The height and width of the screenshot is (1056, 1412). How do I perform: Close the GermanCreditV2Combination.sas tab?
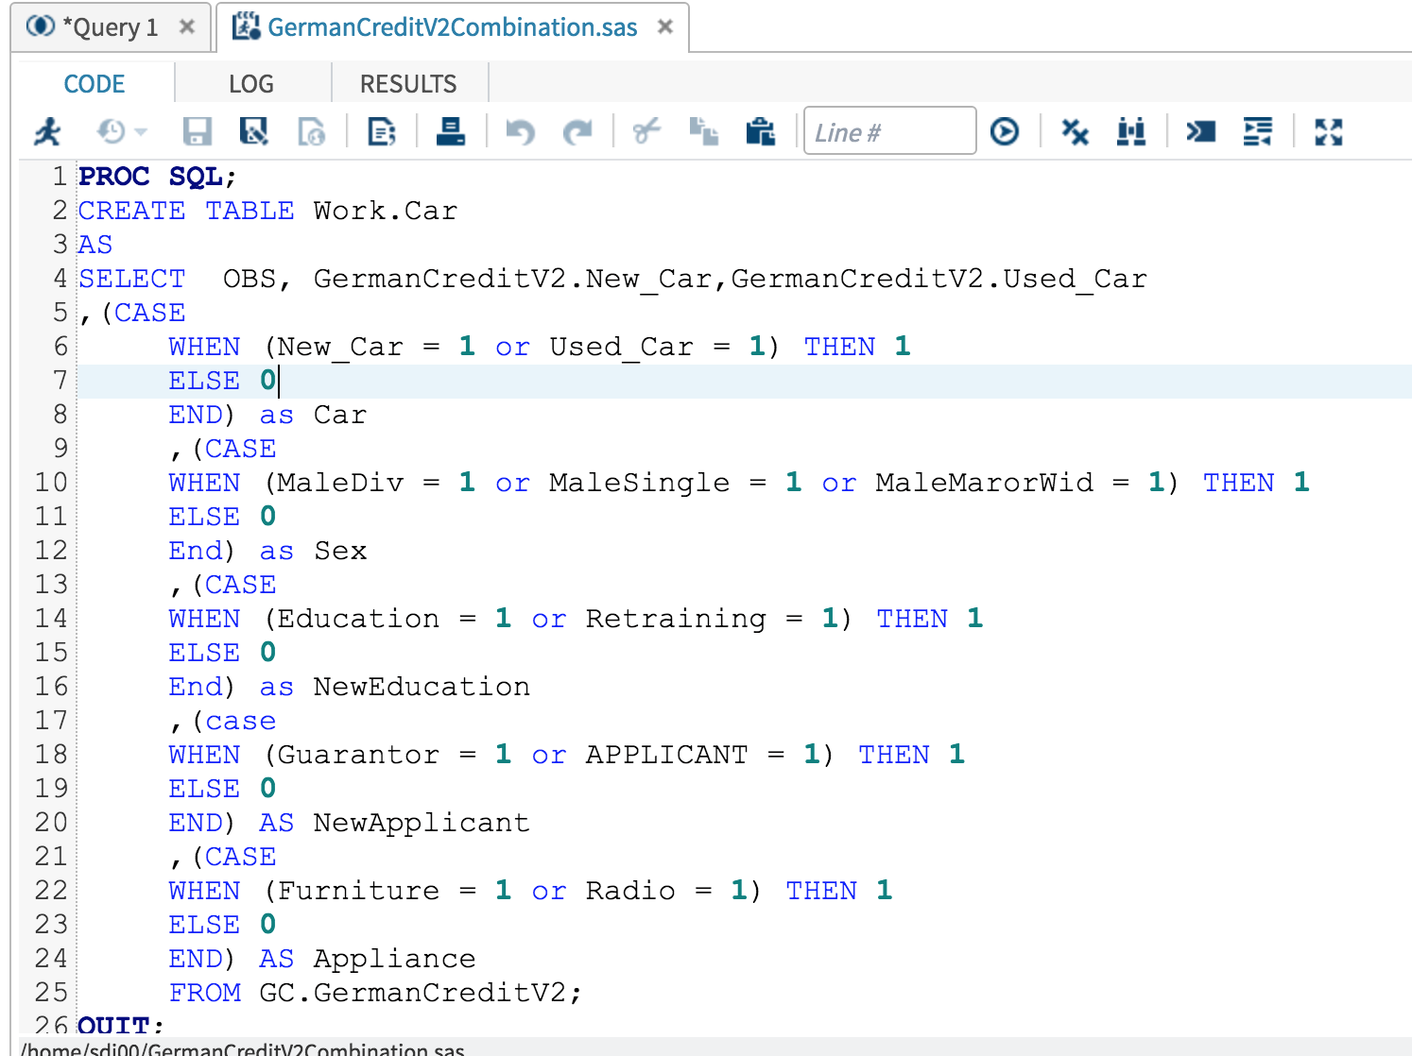pos(665,26)
